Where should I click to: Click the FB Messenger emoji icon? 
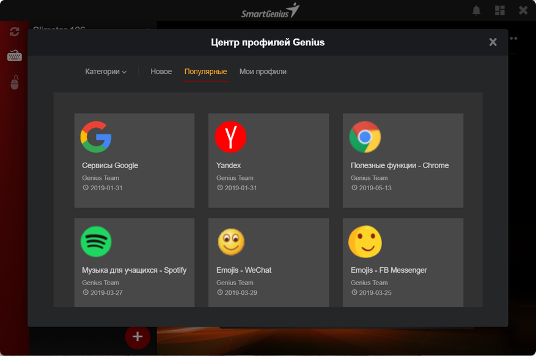pyautogui.click(x=365, y=242)
